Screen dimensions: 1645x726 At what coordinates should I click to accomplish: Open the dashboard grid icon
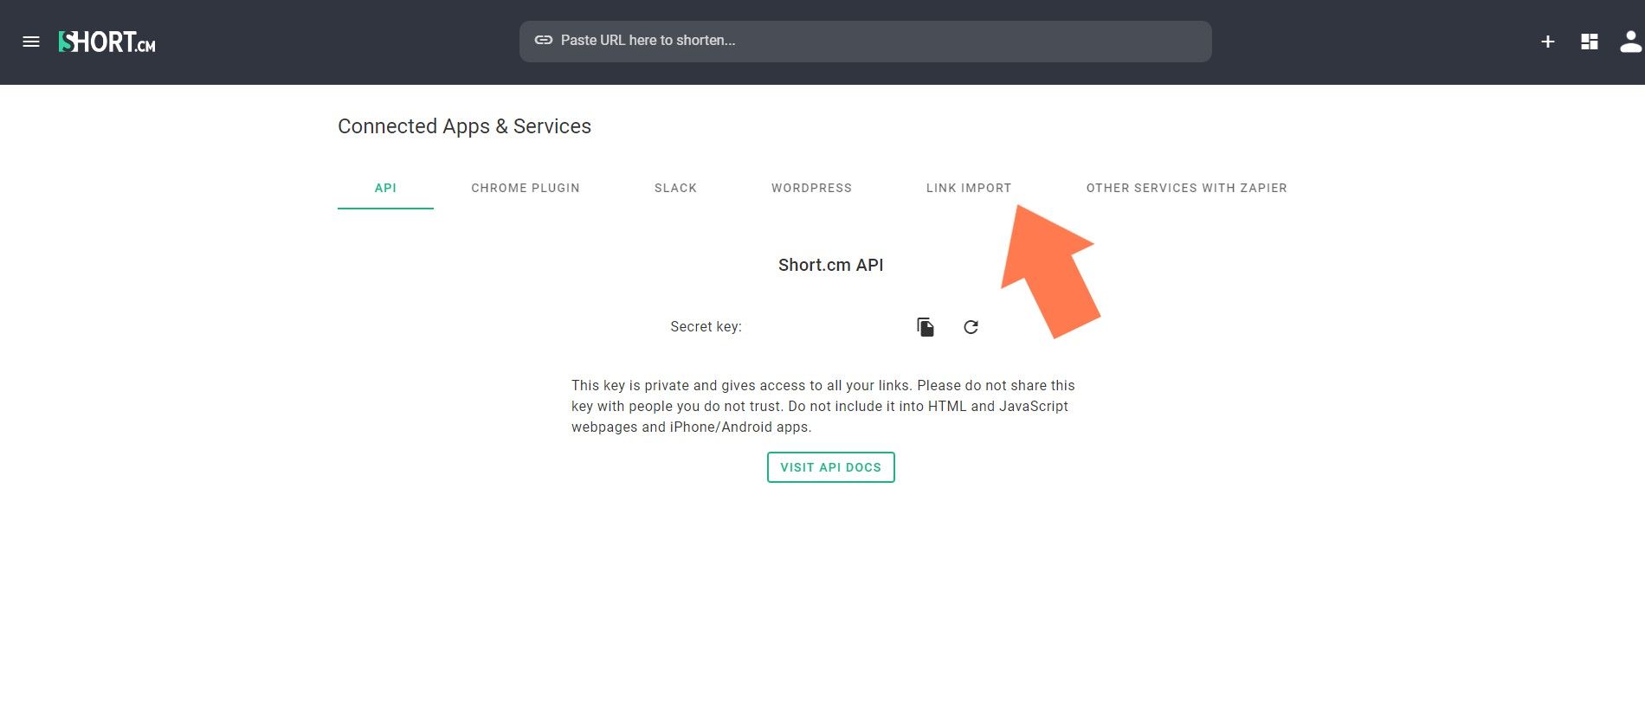[x=1590, y=42]
